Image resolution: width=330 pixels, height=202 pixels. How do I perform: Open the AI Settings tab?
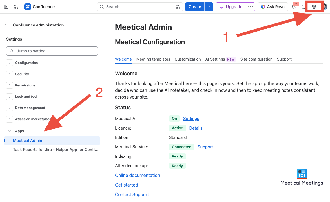220,59
